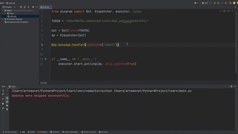Open the Run tool window button
238x134 pixels.
click(x=22, y=132)
